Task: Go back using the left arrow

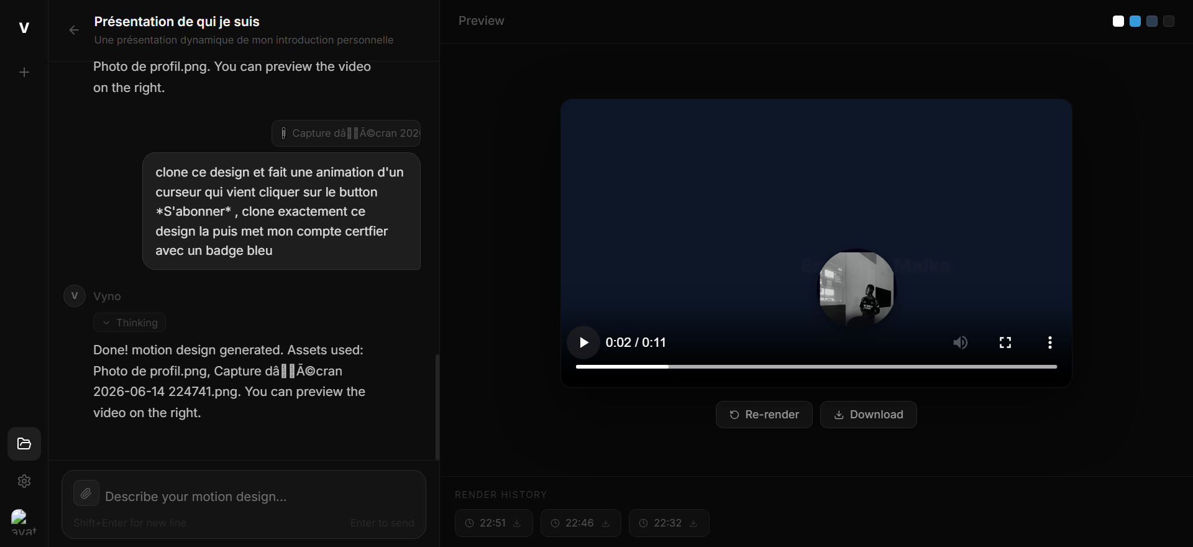Action: coord(74,30)
